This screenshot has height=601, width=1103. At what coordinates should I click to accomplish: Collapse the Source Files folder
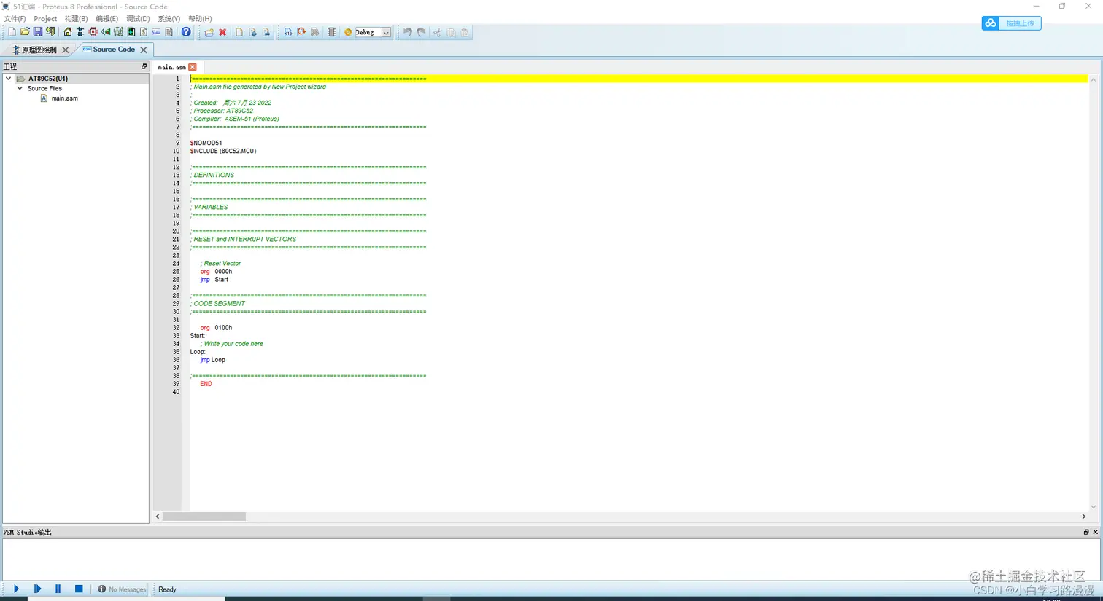point(20,88)
